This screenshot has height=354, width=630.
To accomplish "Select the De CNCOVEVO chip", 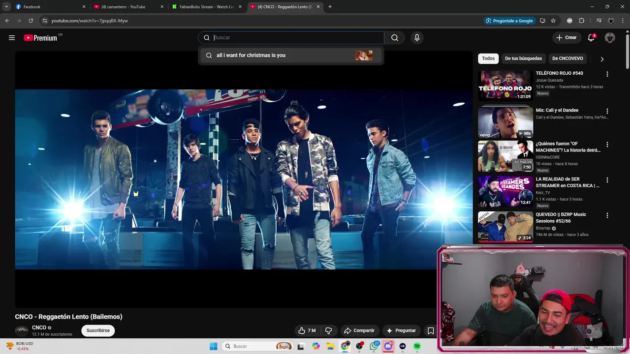I will [x=567, y=59].
